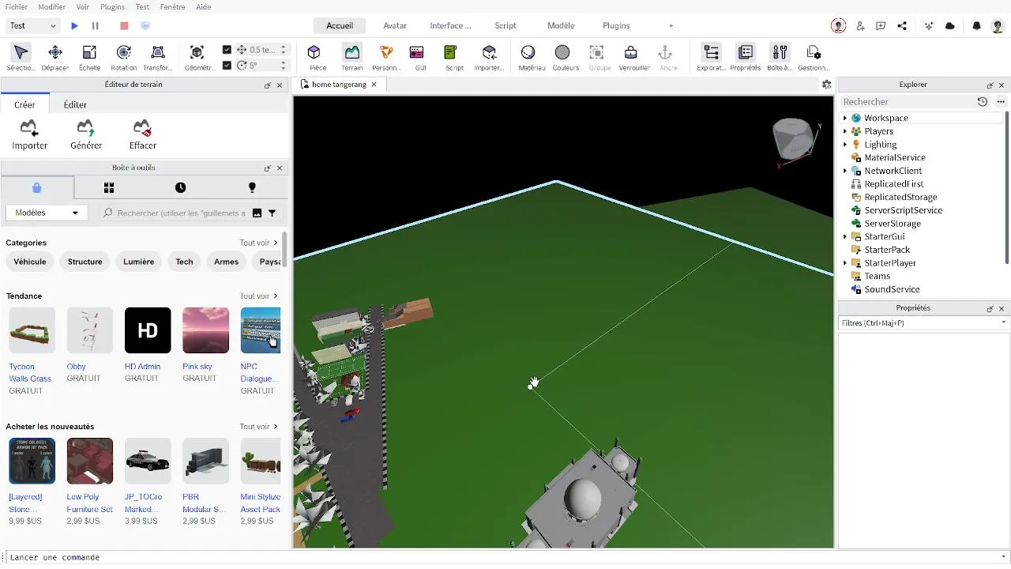
Task: Click Tout voir next to Tendance
Action: 259,296
